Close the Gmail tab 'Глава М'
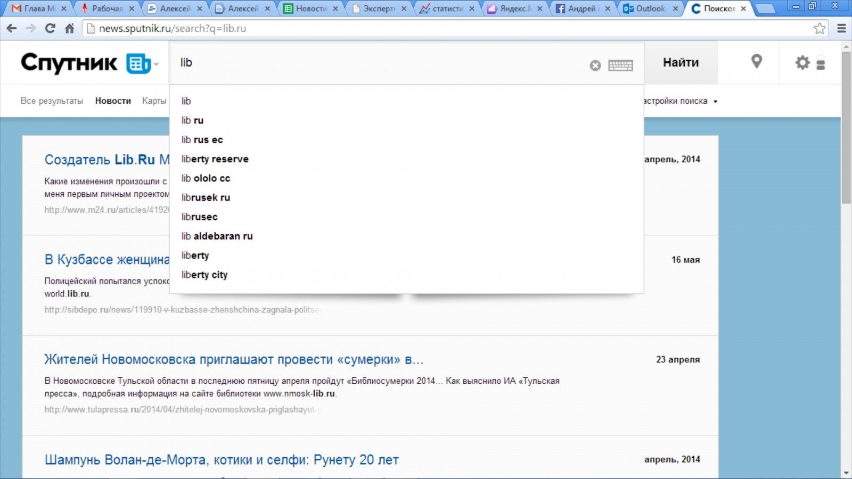The image size is (852, 479). pyautogui.click(x=64, y=9)
